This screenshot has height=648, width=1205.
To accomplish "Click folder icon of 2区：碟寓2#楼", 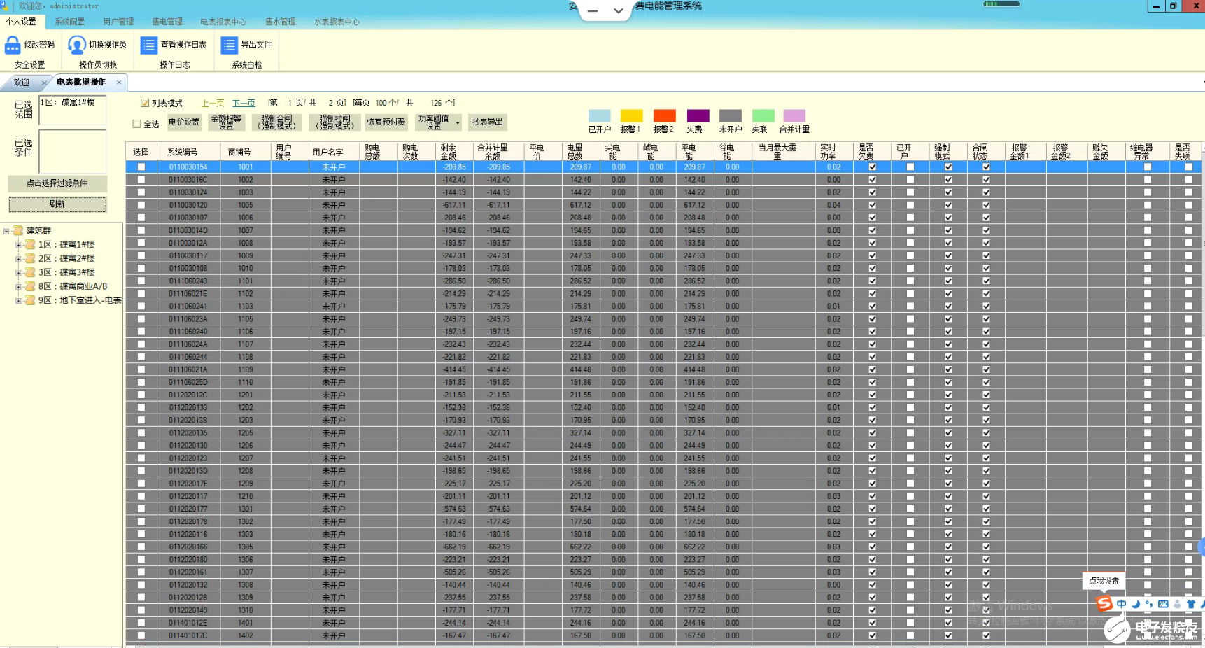I will coord(30,259).
